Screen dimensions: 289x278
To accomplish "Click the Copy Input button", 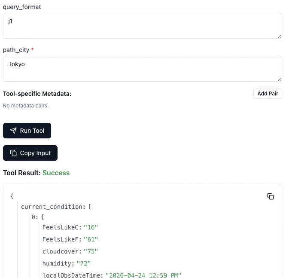I will coord(30,153).
